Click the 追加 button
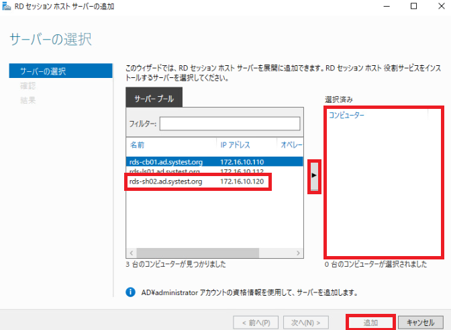 click(x=370, y=323)
